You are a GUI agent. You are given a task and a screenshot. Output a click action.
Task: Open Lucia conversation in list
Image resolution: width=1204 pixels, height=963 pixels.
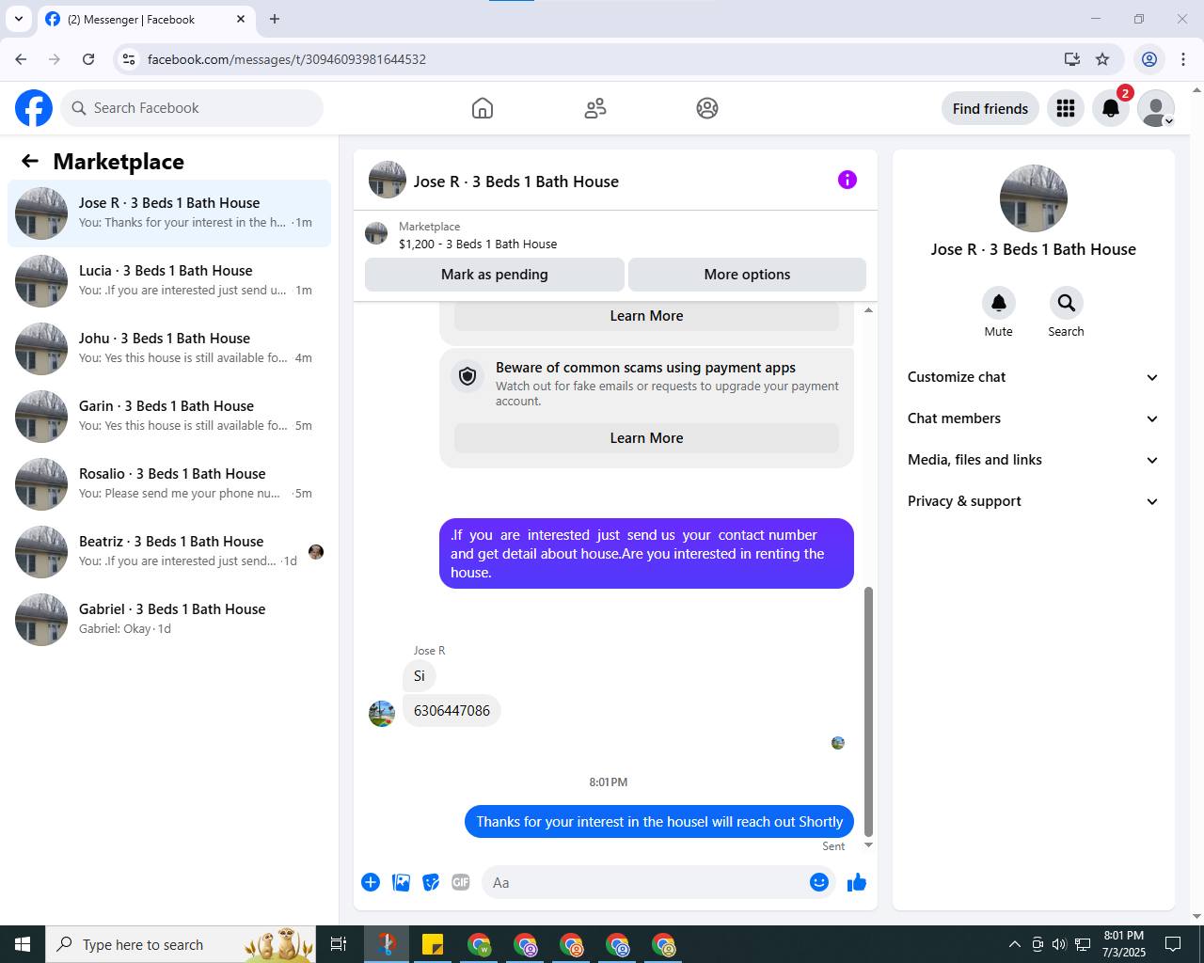point(169,281)
